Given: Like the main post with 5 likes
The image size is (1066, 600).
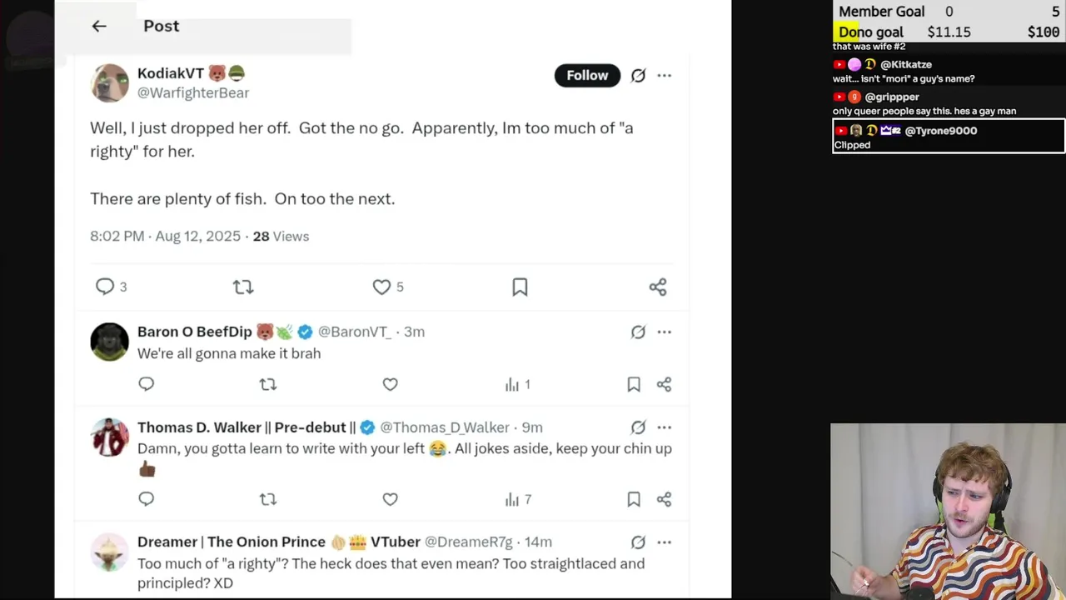Looking at the screenshot, I should [x=381, y=287].
